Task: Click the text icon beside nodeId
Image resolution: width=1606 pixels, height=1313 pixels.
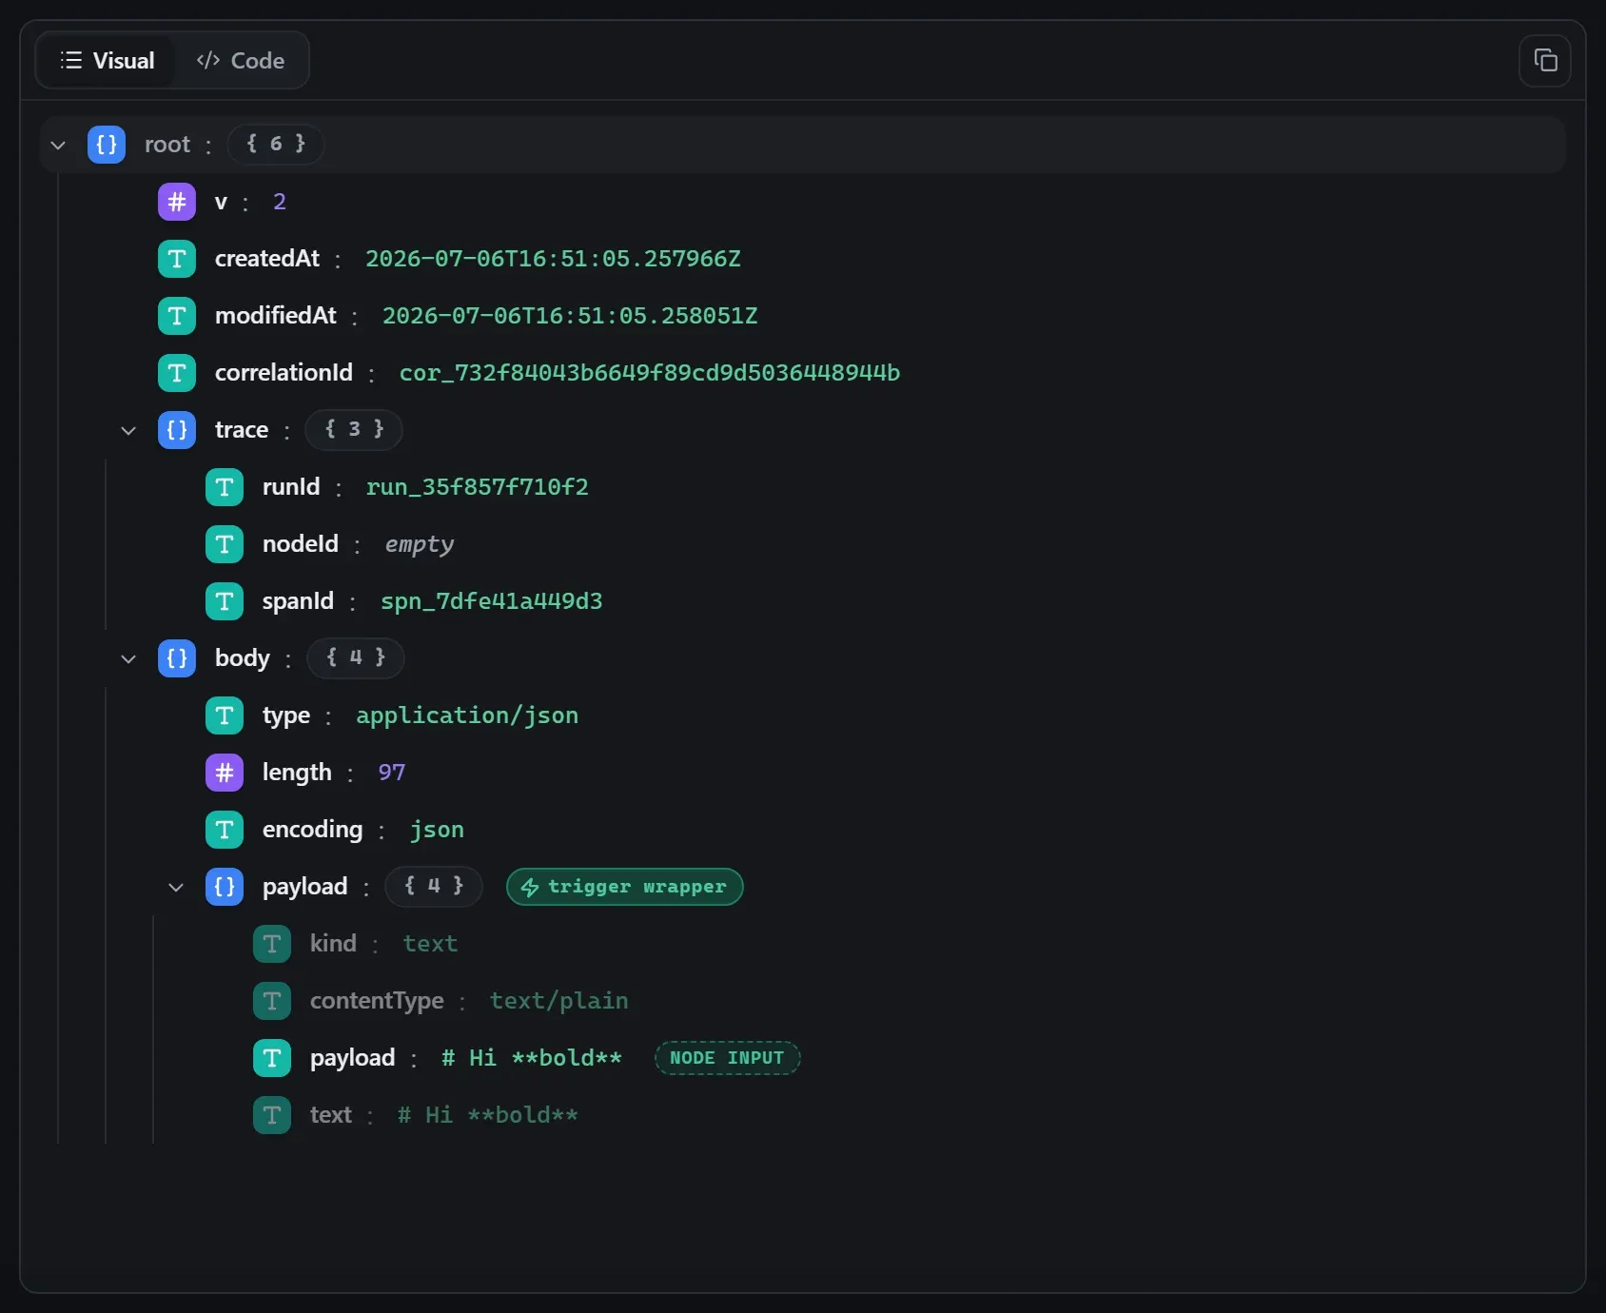Action: (225, 544)
